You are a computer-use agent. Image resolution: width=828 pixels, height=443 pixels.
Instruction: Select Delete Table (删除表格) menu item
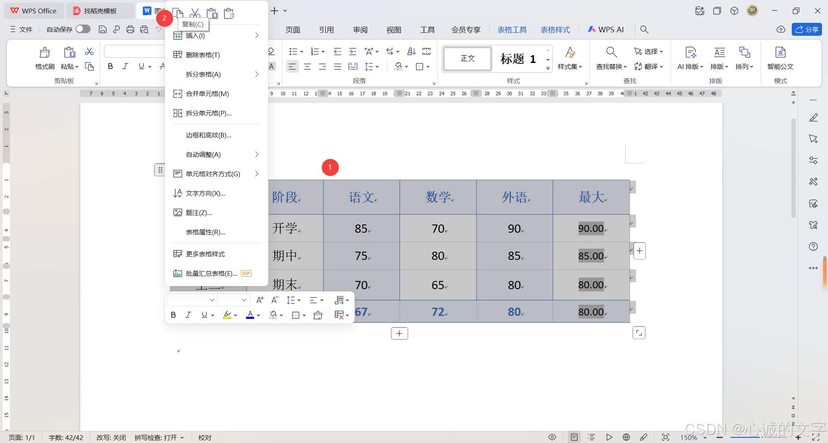pos(217,55)
